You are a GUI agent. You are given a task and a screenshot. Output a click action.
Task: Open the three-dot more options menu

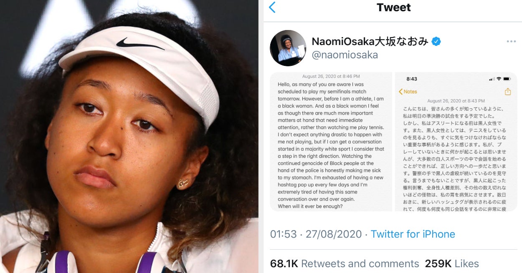click(511, 42)
